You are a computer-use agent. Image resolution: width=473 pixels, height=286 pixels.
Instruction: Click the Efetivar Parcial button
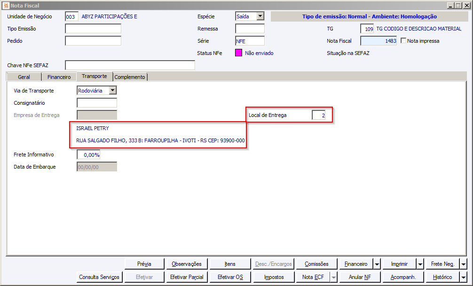[x=187, y=277]
